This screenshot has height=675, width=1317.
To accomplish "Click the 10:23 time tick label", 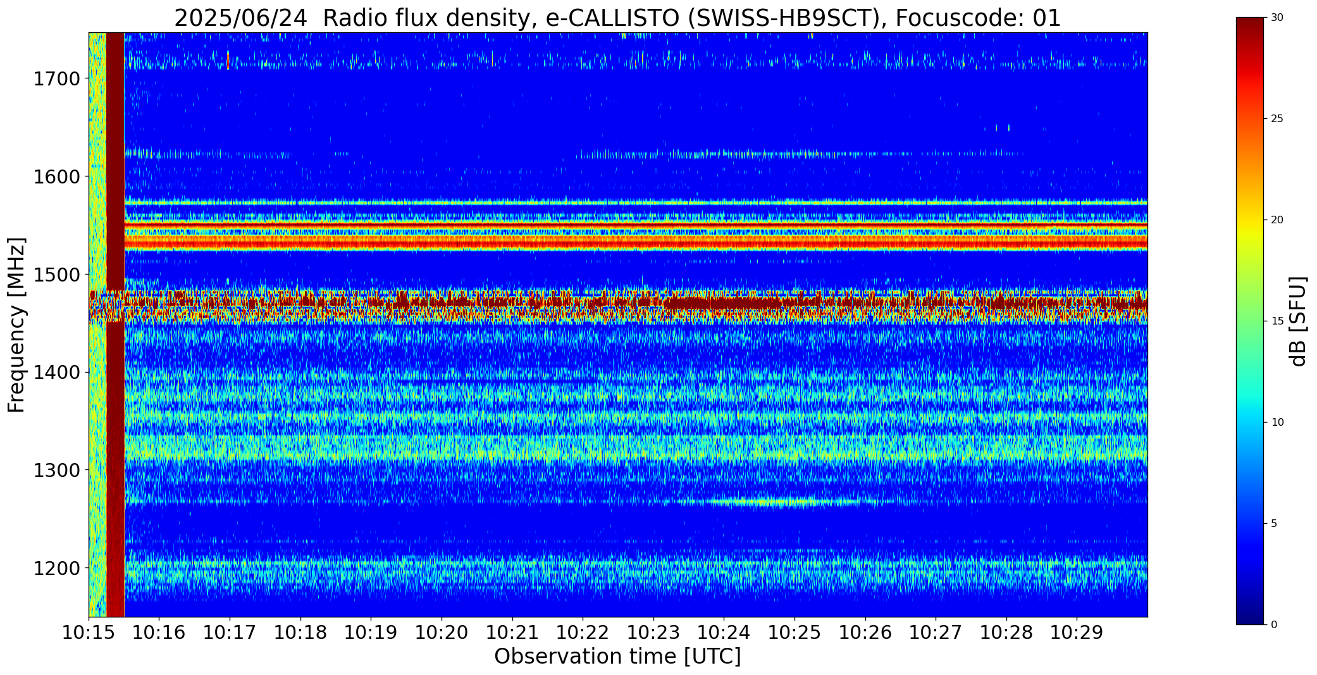I will [x=653, y=633].
